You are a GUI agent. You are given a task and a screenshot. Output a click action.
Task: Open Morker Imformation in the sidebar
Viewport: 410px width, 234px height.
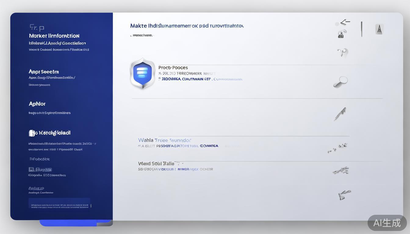coord(54,36)
